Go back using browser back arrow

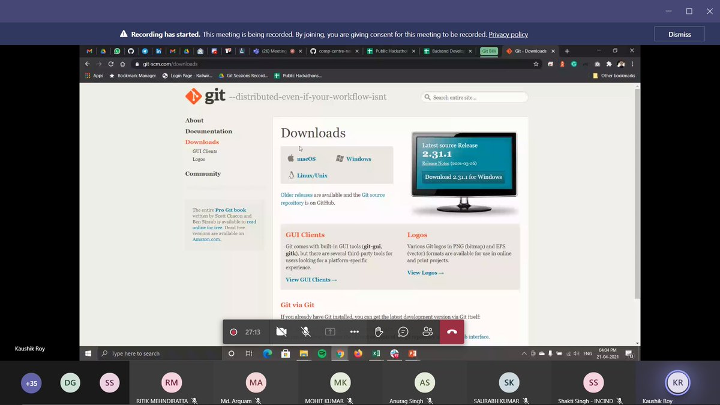[x=88, y=64]
